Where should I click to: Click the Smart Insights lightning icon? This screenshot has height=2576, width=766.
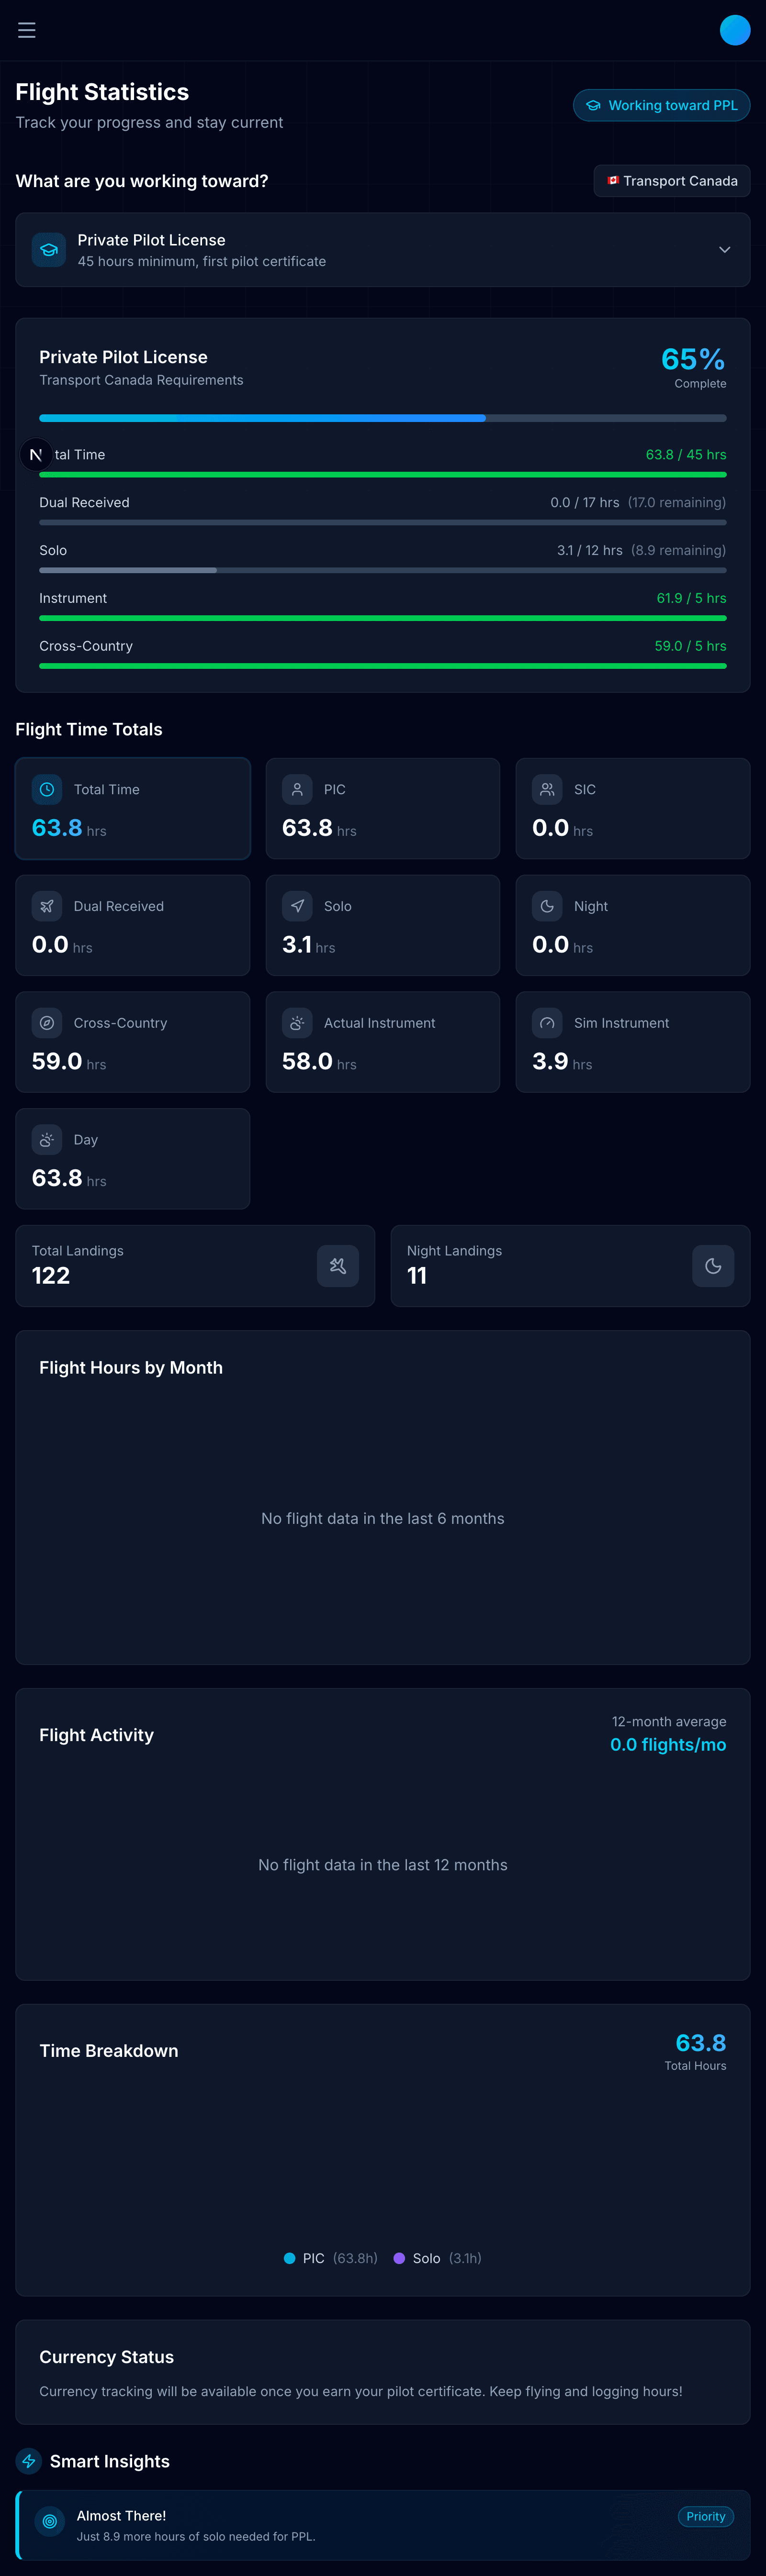27,2461
